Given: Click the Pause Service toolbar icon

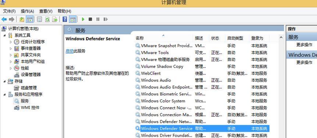Looking at the screenshot, I should pos(98,19).
